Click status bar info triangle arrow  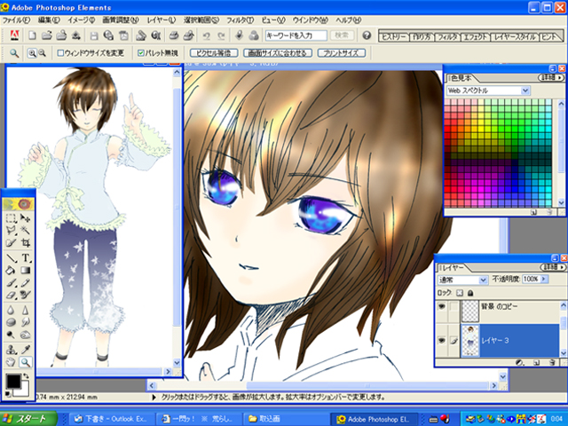click(154, 398)
